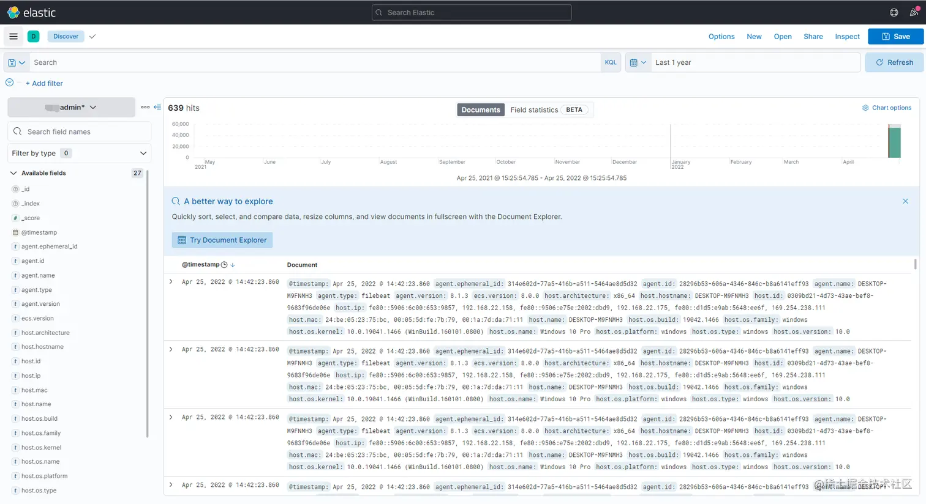Click the Last 1 year time range
The image size is (926, 504).
tap(756, 62)
